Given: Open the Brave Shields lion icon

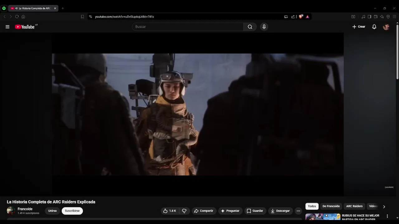Looking at the screenshot, I should tap(301, 17).
